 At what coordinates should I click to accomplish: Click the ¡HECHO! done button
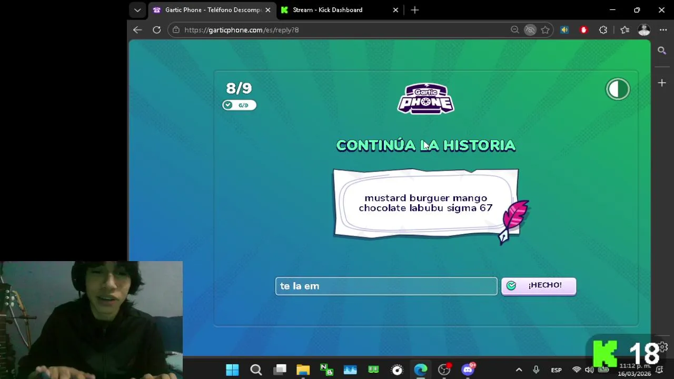(x=538, y=286)
